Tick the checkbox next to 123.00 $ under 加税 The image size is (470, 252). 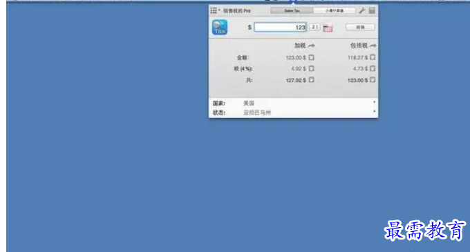(312, 57)
